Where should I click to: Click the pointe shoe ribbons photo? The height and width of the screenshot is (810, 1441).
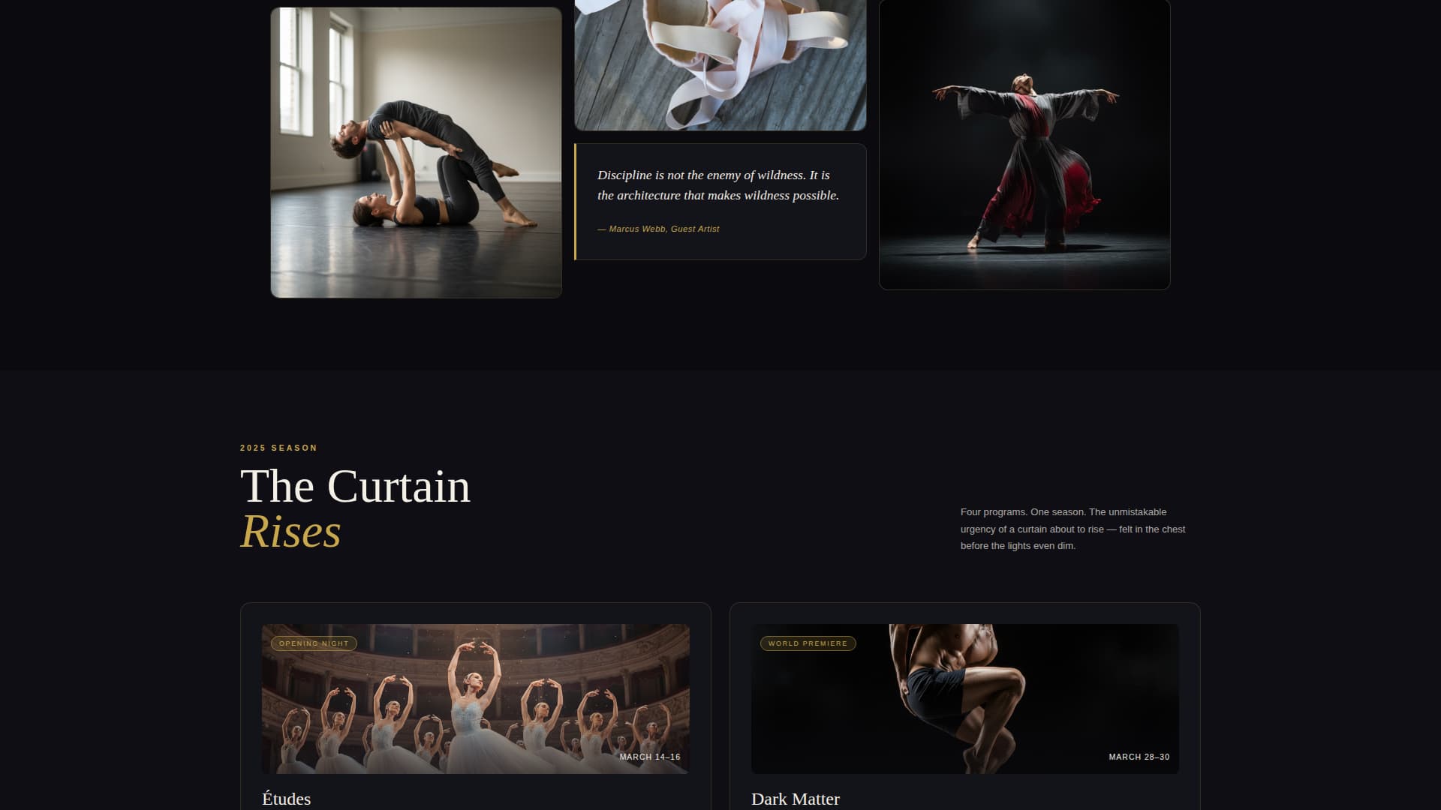[x=720, y=64]
